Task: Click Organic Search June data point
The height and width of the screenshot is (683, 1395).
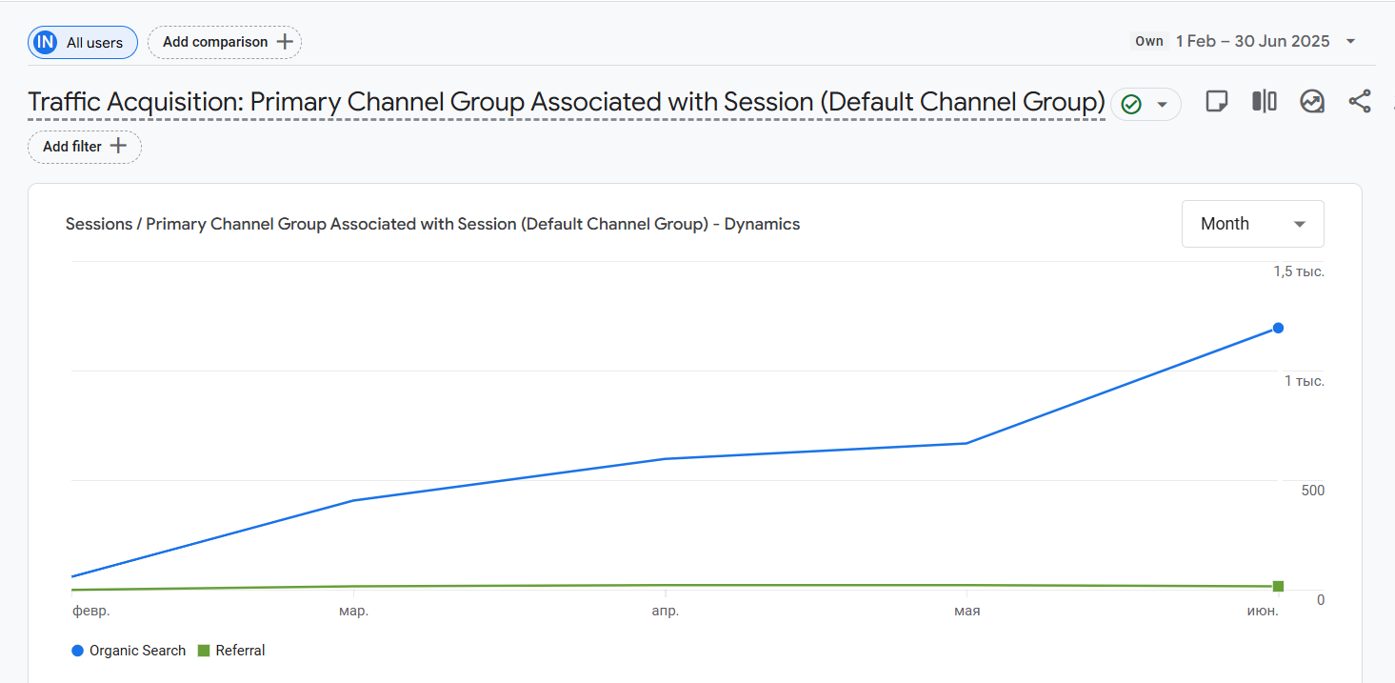Action: point(1278,328)
